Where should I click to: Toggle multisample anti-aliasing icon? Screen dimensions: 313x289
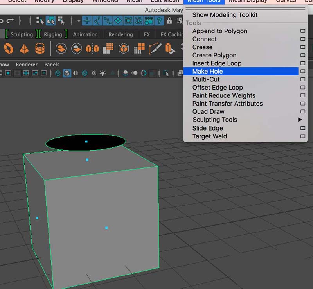coord(143,73)
